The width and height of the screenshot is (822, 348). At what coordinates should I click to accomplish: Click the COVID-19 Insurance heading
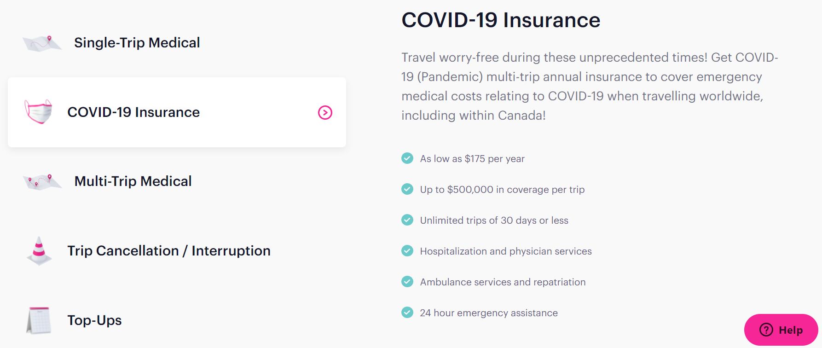click(x=501, y=20)
